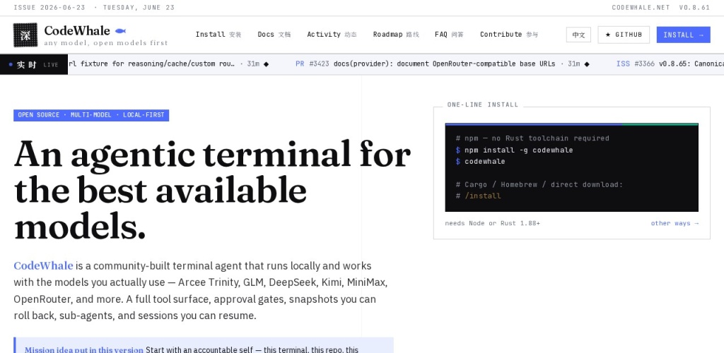Open PR #3423 in the live ticker
The width and height of the screenshot is (724, 353).
pos(425,64)
